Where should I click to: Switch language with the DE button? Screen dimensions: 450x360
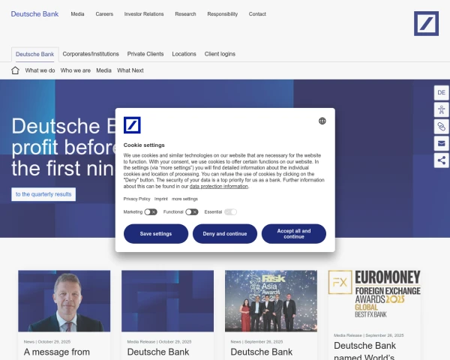[x=441, y=92]
